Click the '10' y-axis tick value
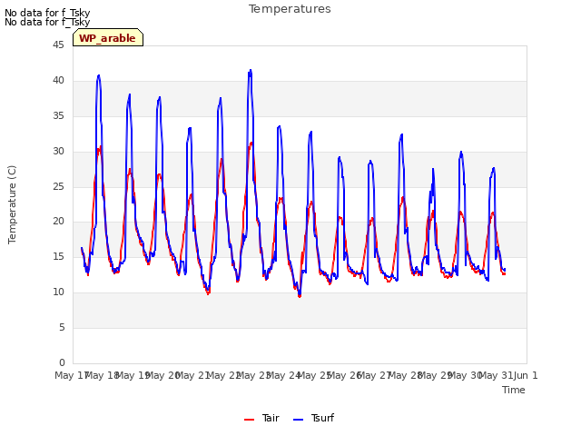 click(x=58, y=292)
